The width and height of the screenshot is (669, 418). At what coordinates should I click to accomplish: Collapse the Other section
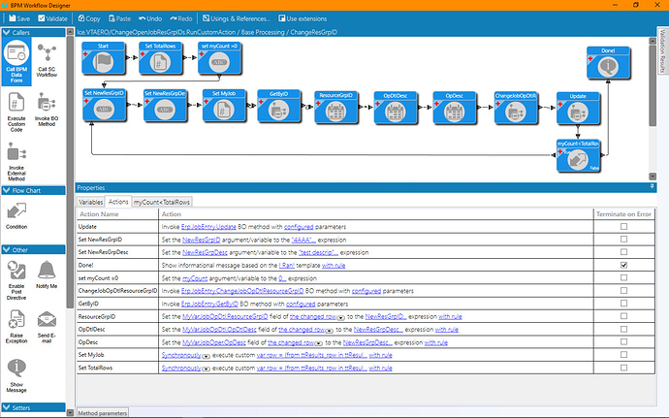[7, 250]
